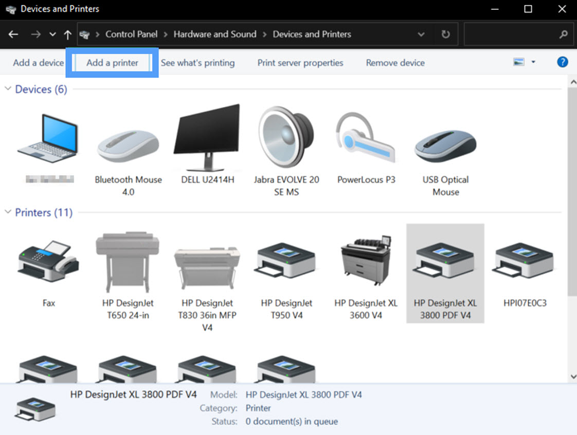Image resolution: width=577 pixels, height=435 pixels.
Task: Click the Model value in the details pane
Action: (303, 395)
